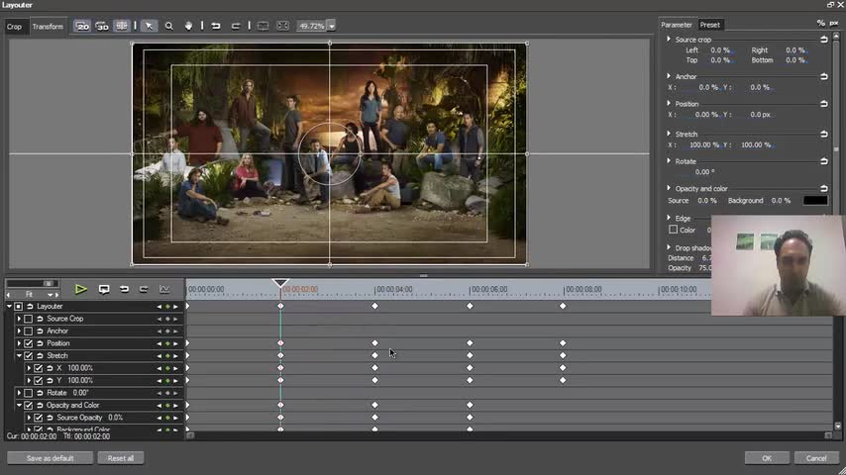Toggle the keyframe graph view icon
This screenshot has height=475, width=846.
click(x=164, y=290)
